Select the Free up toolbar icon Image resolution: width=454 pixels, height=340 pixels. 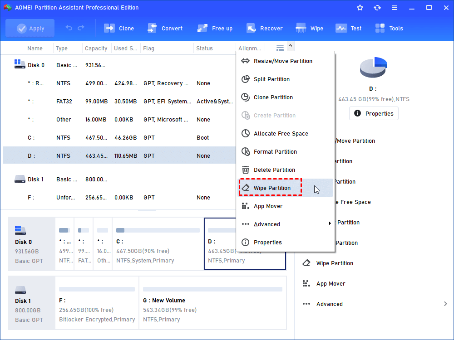(x=202, y=28)
